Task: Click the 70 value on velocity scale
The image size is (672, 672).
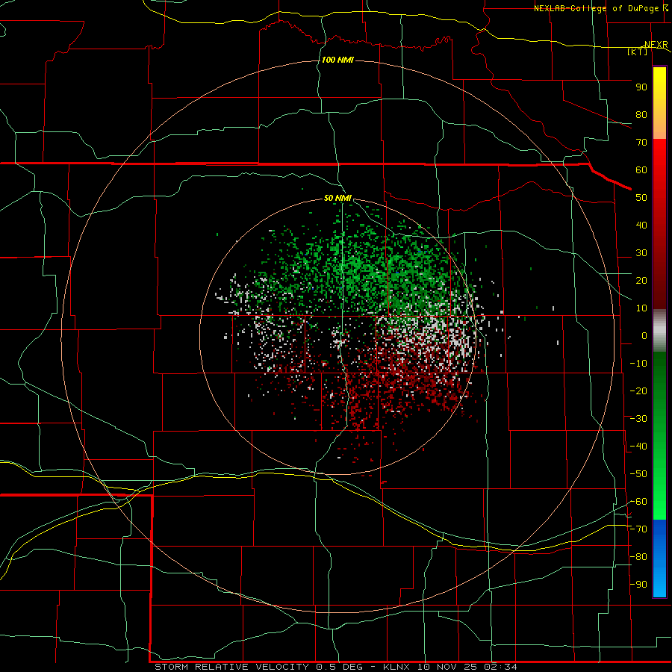Action: pos(641,143)
